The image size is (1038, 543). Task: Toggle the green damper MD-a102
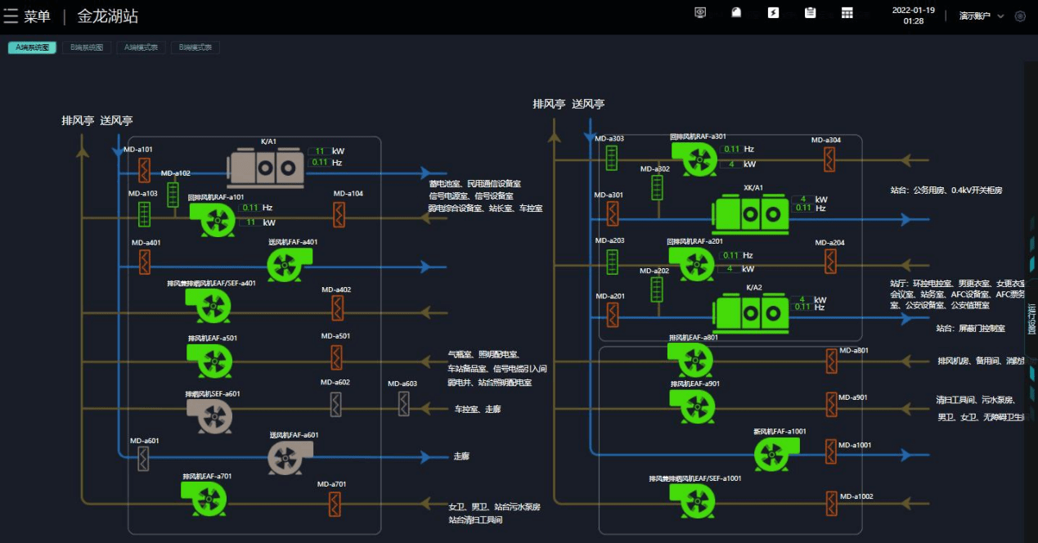173,195
